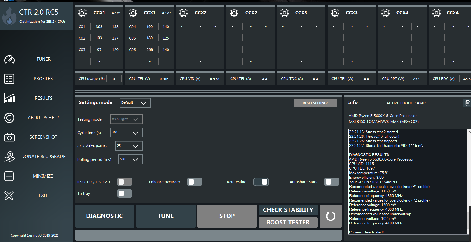Click the Minimize square icon in sidebar

[9, 176]
